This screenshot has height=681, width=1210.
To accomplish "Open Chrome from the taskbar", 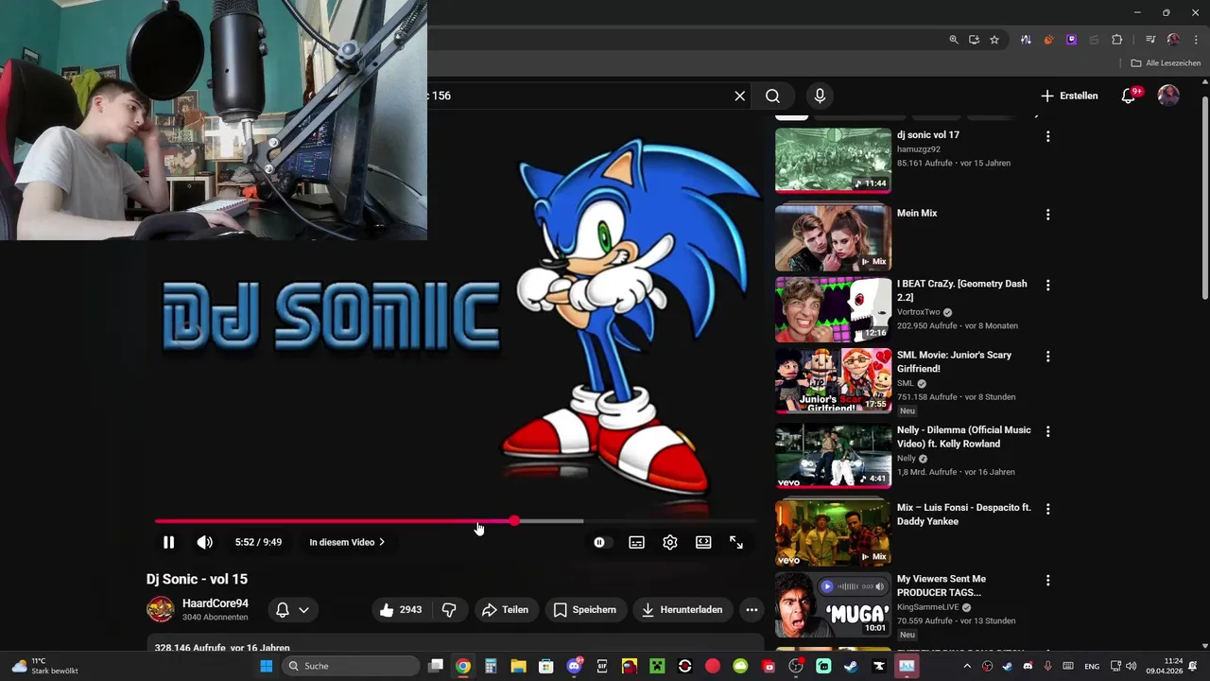I will 463,666.
